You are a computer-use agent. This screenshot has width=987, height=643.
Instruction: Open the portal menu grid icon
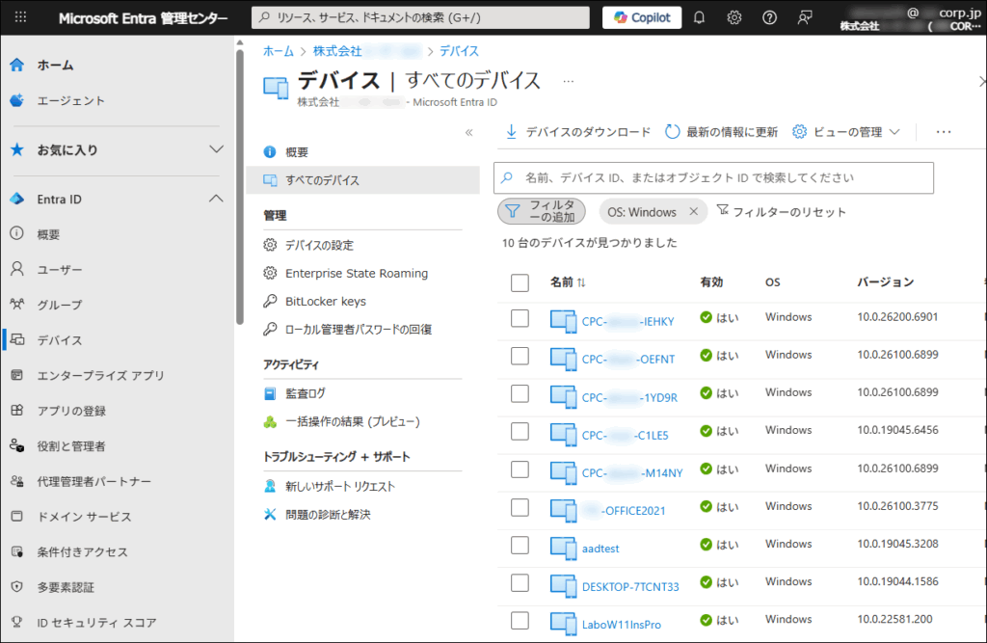coord(21,17)
